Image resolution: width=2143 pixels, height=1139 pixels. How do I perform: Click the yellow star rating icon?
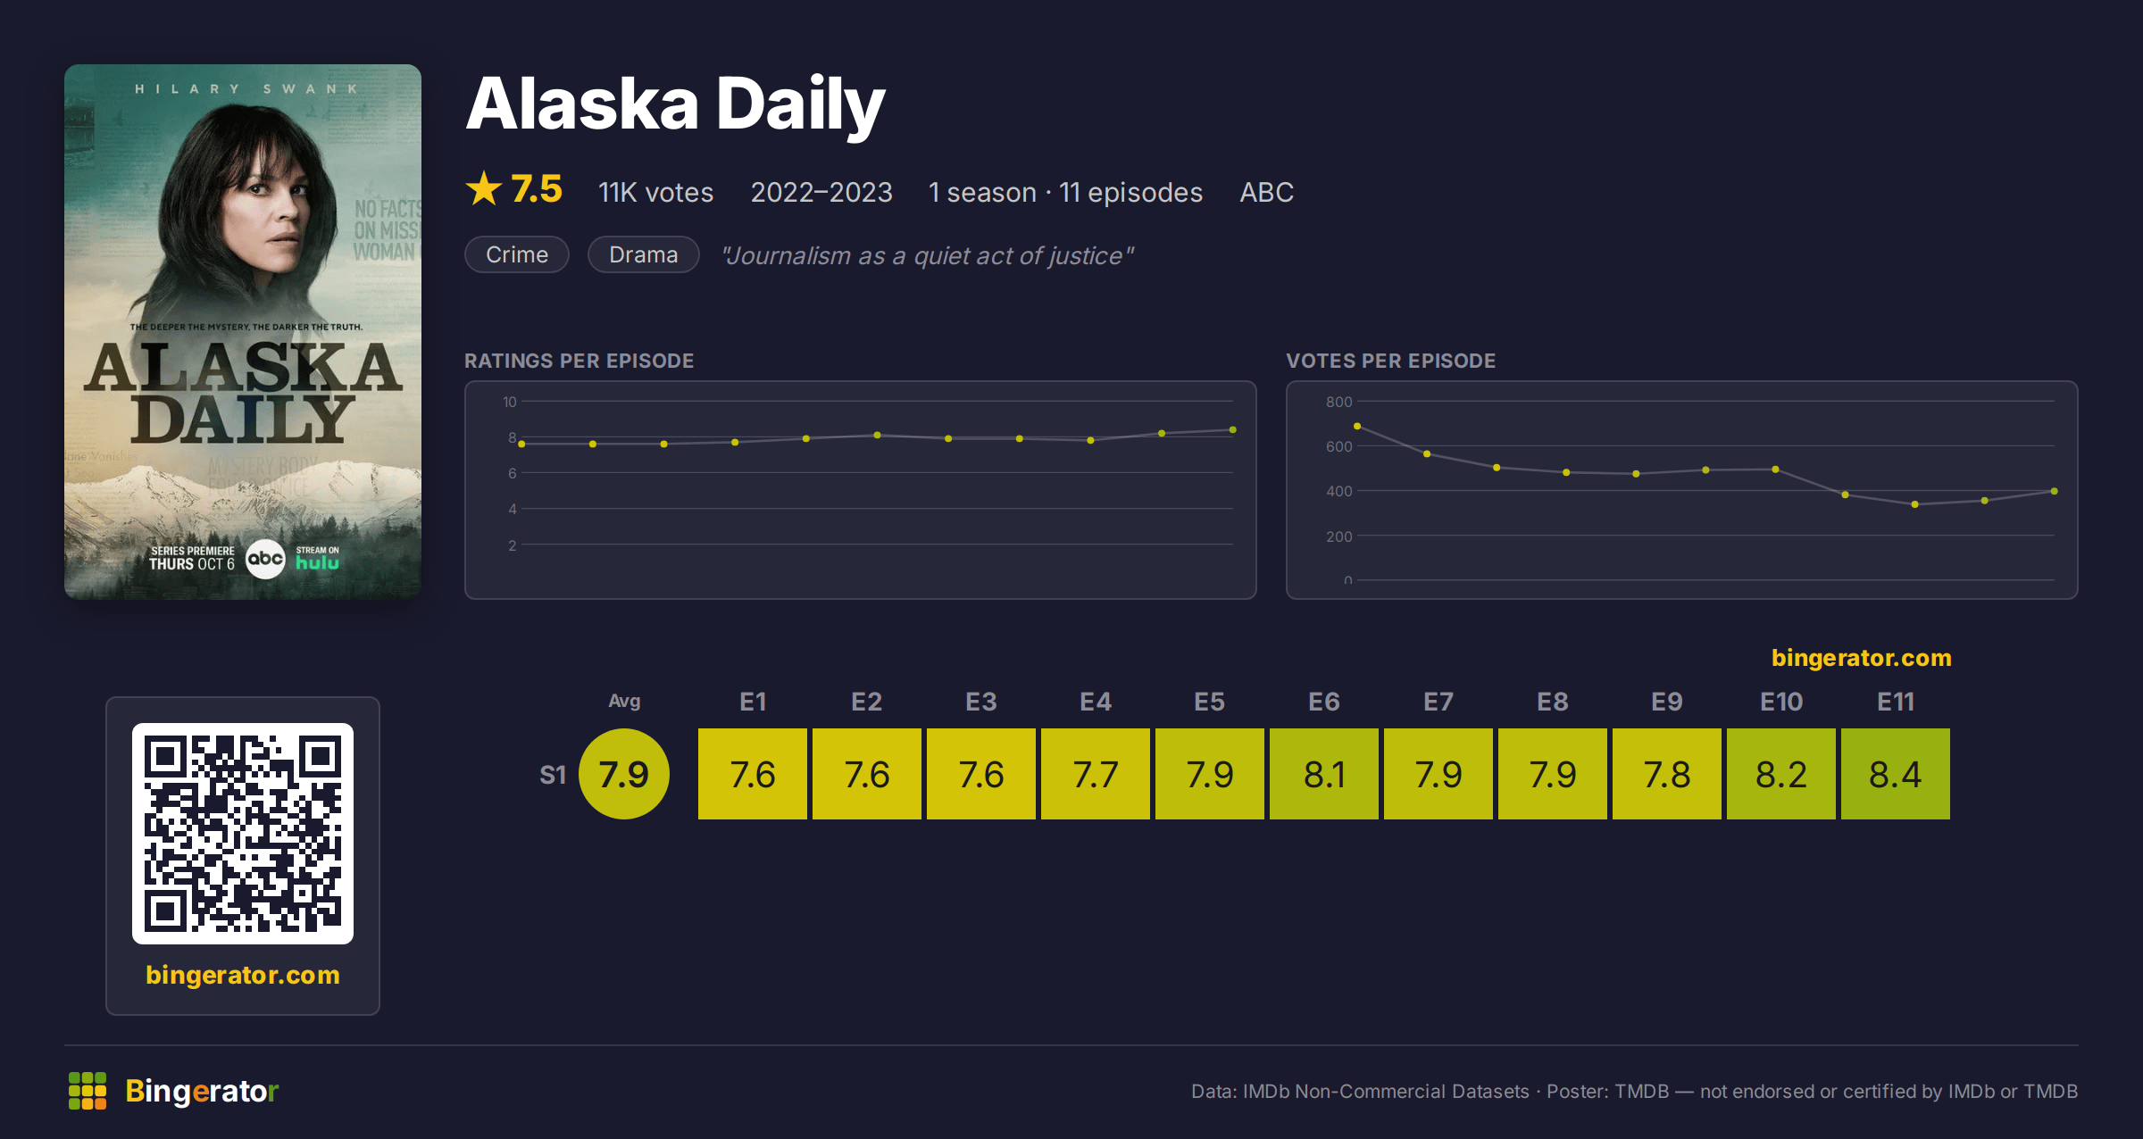[484, 189]
